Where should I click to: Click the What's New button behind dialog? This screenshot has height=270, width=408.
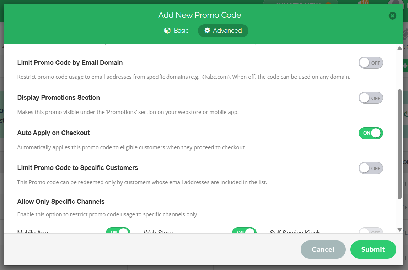point(299,3)
